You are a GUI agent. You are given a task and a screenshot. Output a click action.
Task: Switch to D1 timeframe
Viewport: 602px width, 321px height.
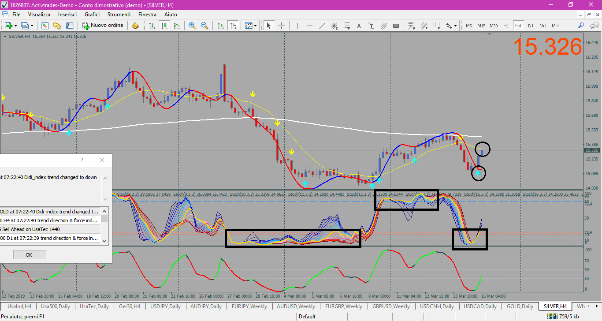pos(531,26)
